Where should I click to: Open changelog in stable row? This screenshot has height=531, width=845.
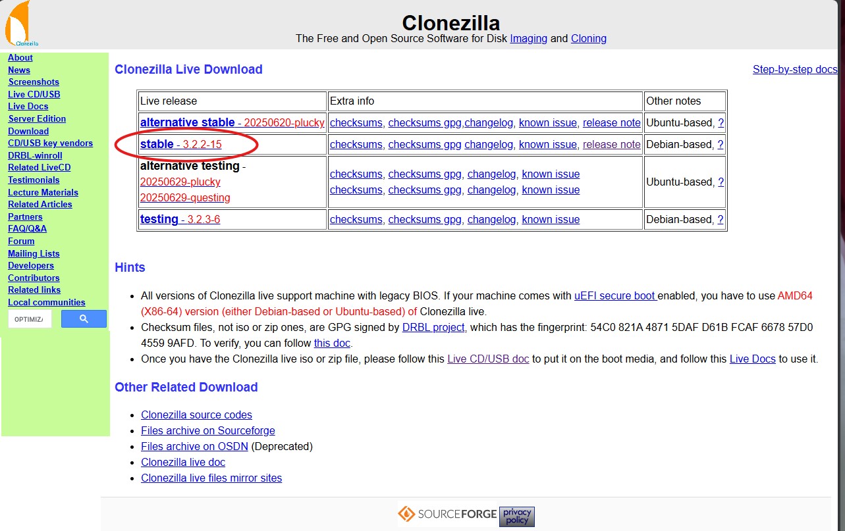point(489,144)
